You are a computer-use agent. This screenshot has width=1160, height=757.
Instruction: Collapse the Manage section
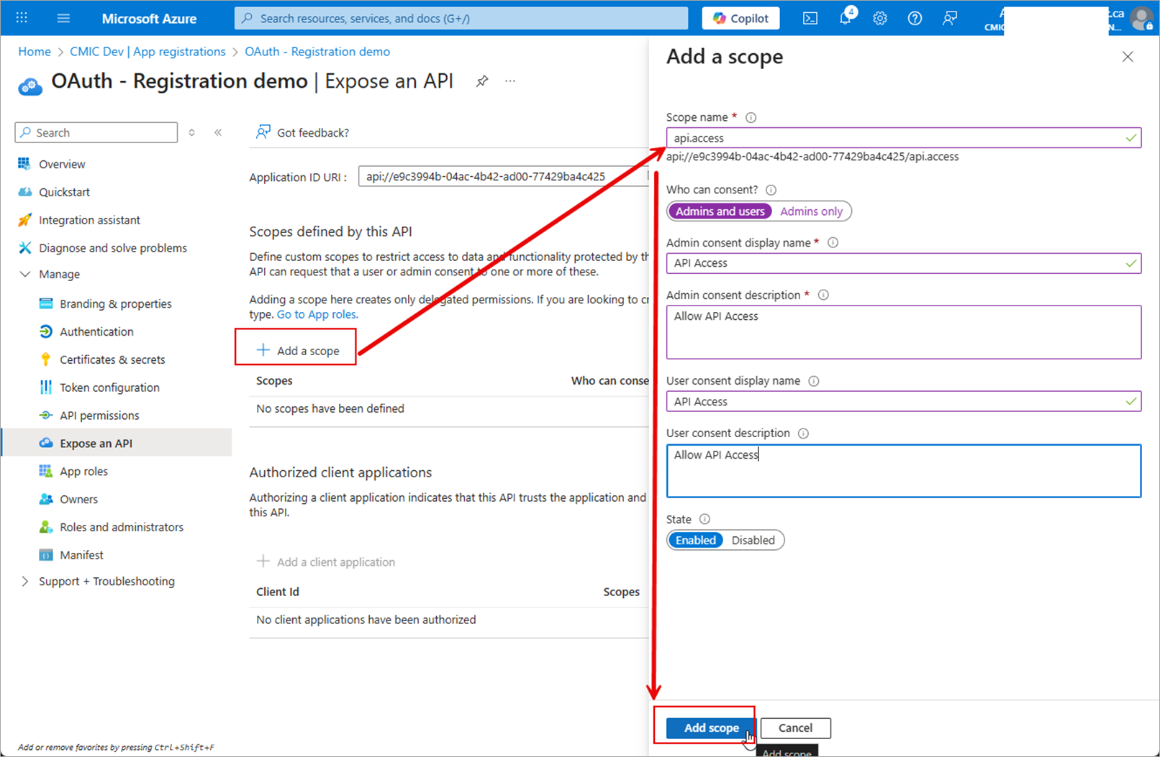[25, 275]
